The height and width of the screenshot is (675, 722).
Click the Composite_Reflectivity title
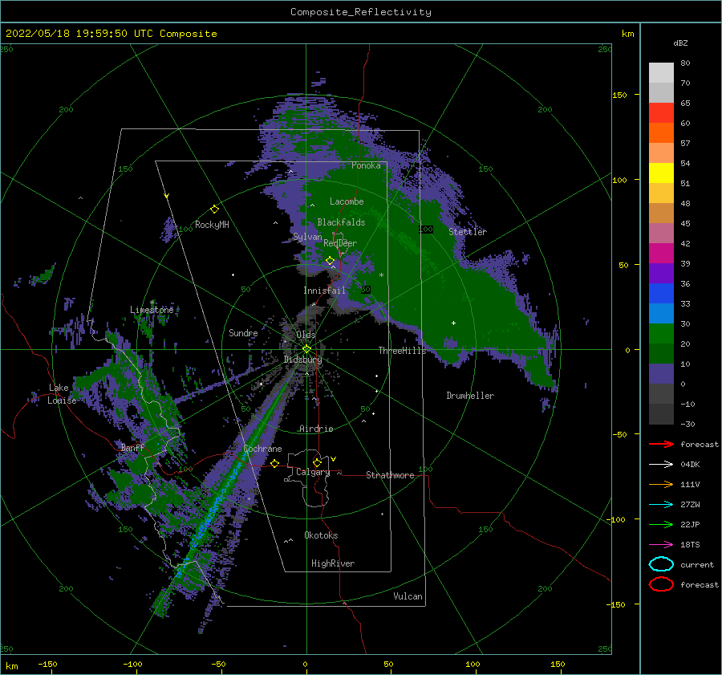click(360, 12)
